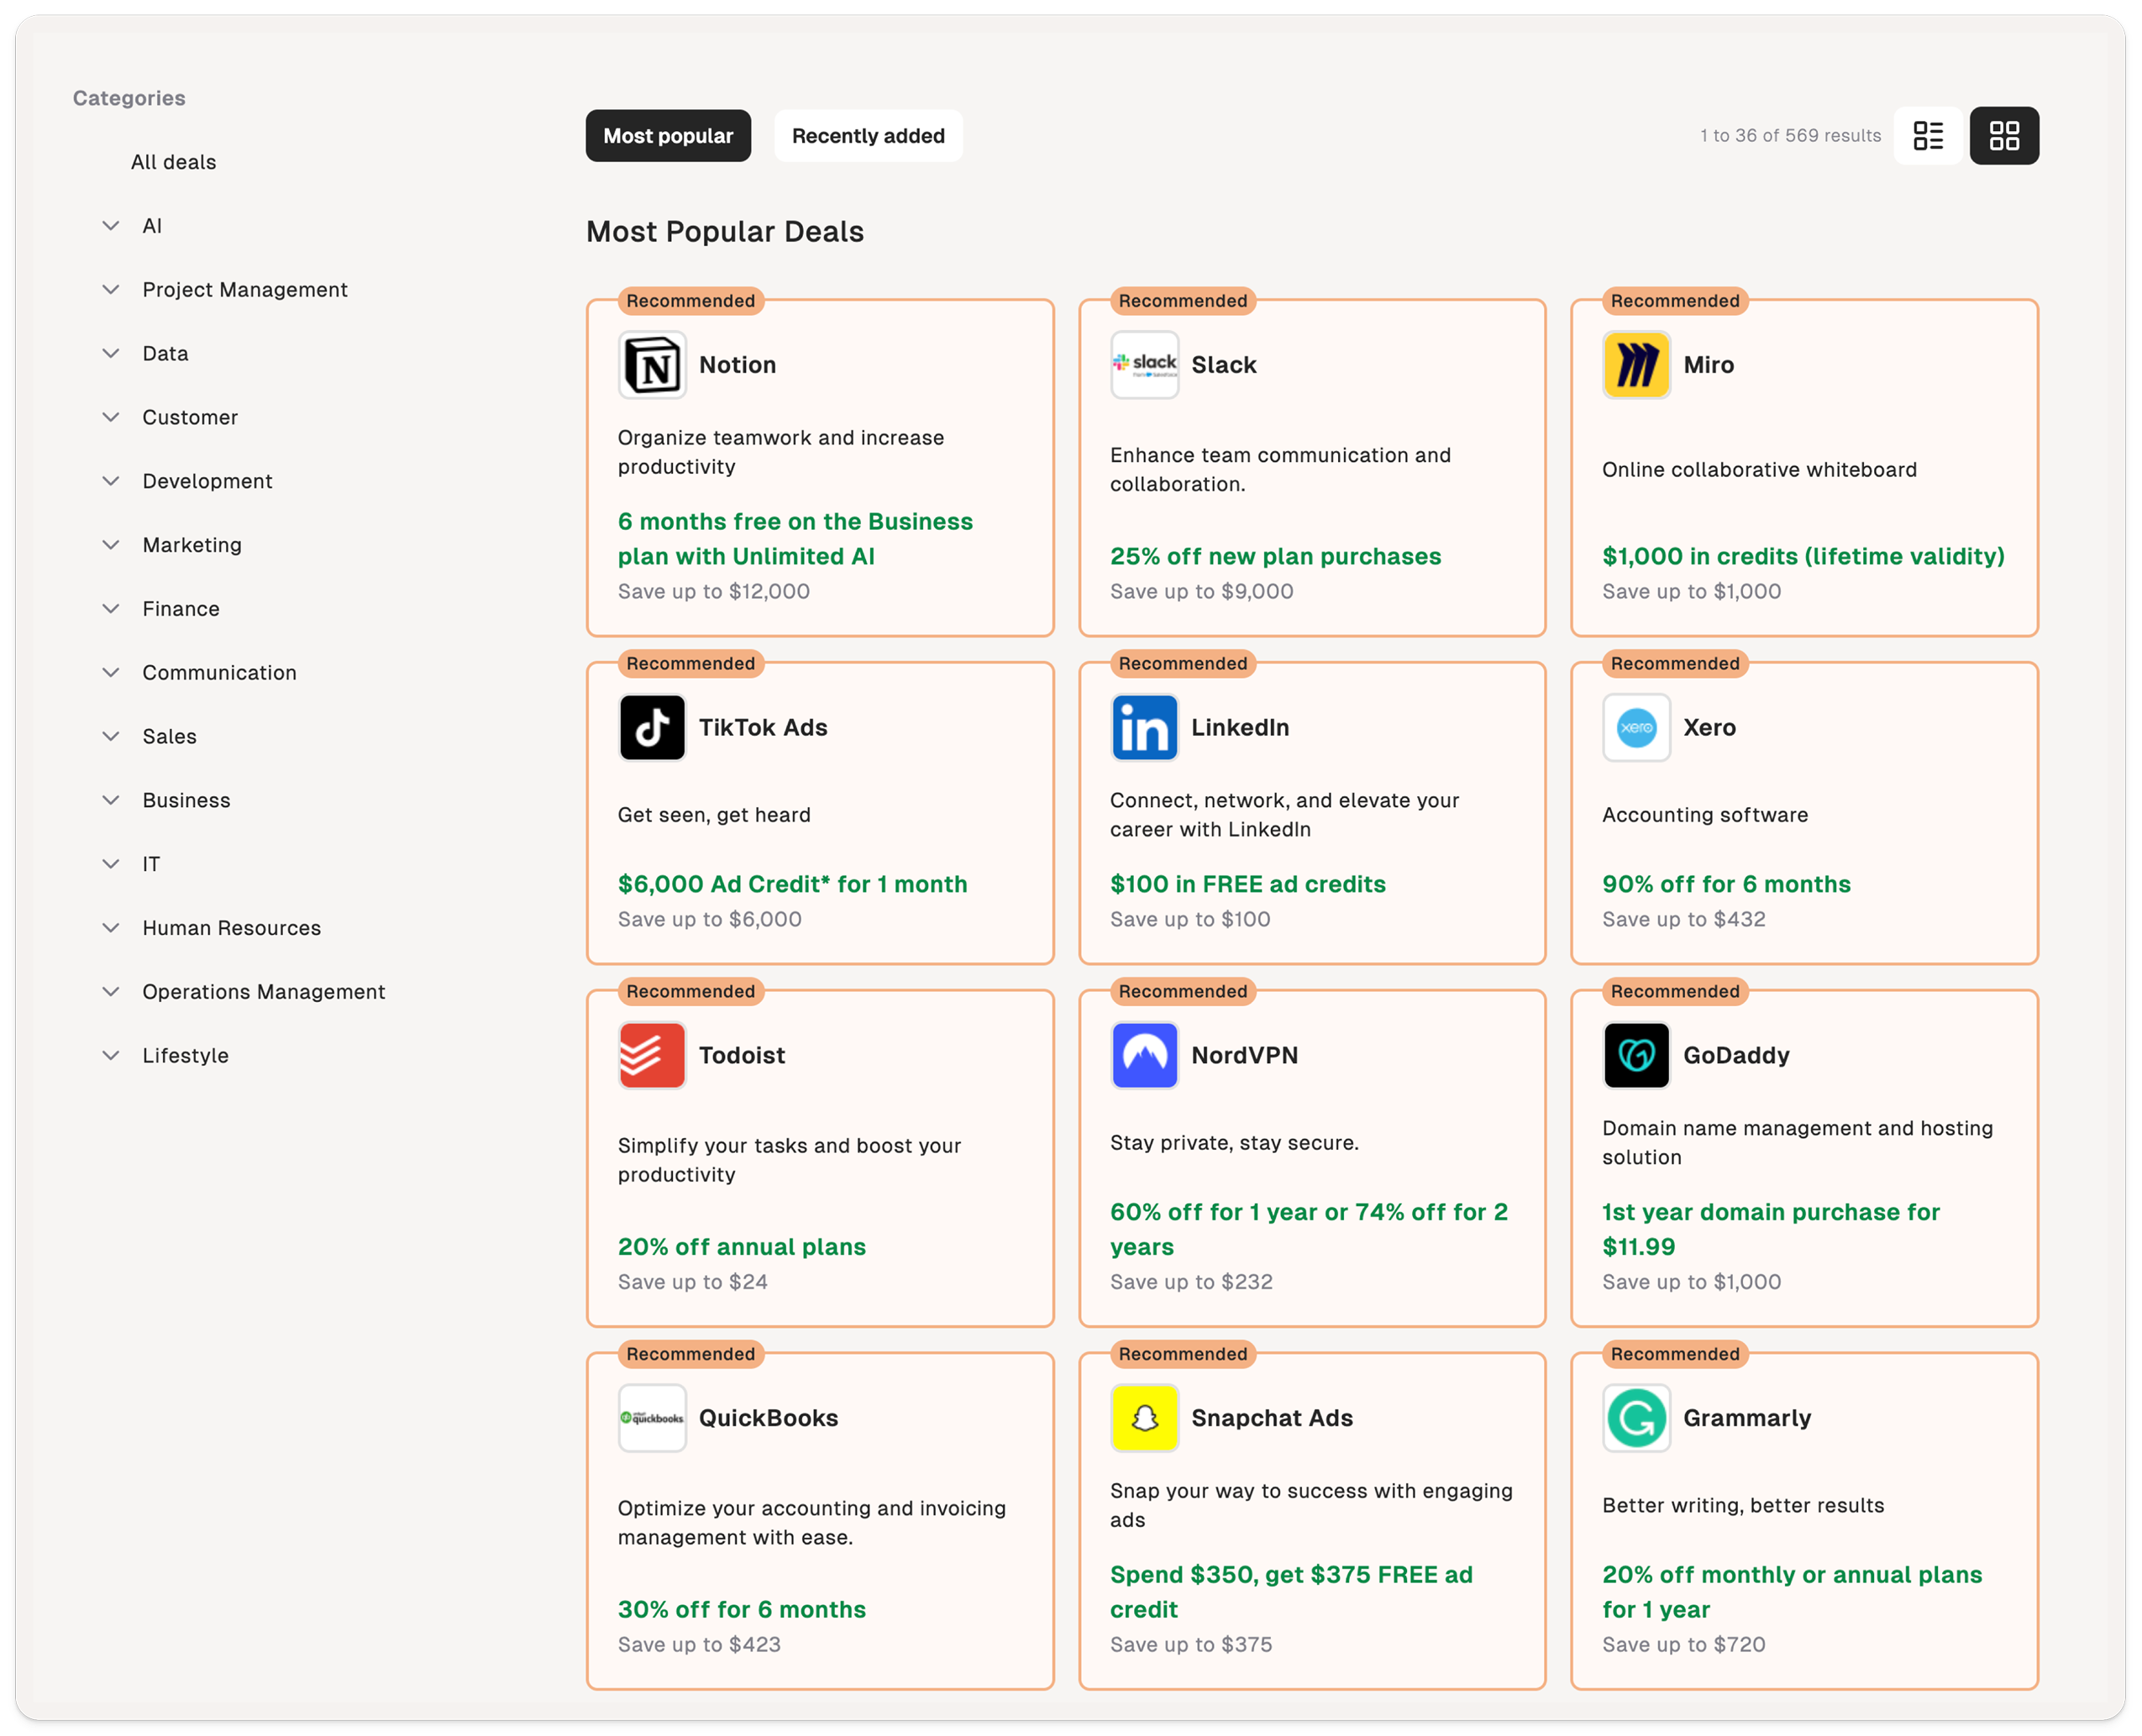Click the TikTok Ads logo icon
2142x1736 pixels.
tap(652, 728)
